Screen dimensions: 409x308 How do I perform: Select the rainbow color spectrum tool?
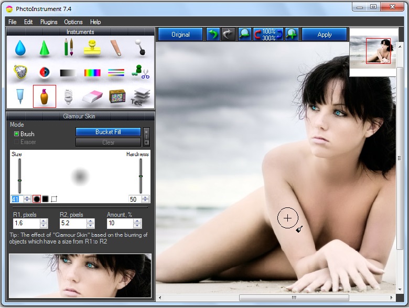pyautogui.click(x=92, y=73)
